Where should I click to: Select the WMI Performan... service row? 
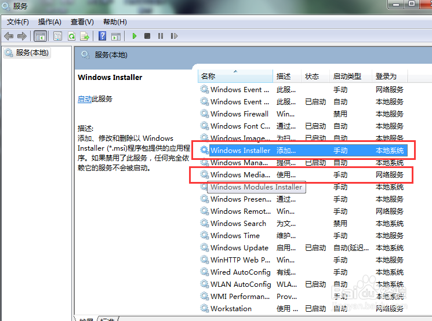[303, 296]
